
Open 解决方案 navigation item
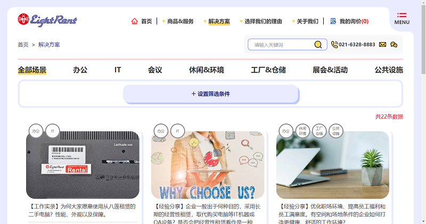[219, 21]
